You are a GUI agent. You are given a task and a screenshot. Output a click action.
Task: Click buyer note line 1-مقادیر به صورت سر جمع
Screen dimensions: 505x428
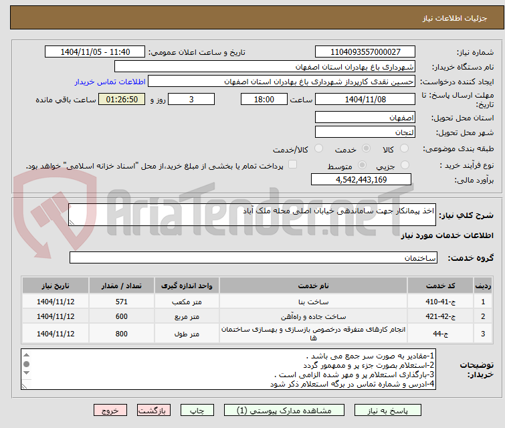(x=370, y=356)
